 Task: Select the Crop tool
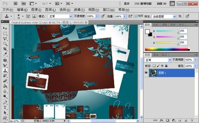click(x=5, y=49)
